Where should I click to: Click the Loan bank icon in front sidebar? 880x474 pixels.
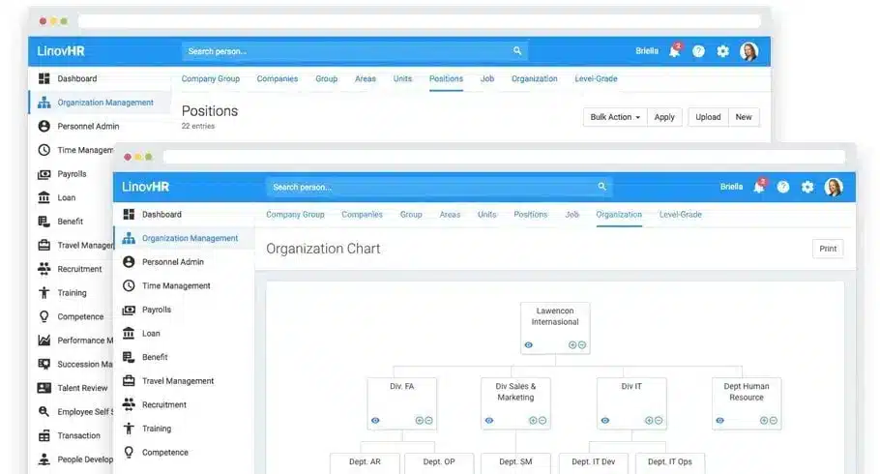(129, 334)
